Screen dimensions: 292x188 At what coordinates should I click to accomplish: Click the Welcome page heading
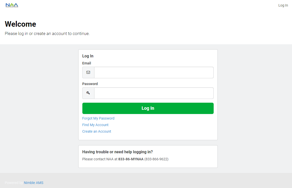click(20, 24)
